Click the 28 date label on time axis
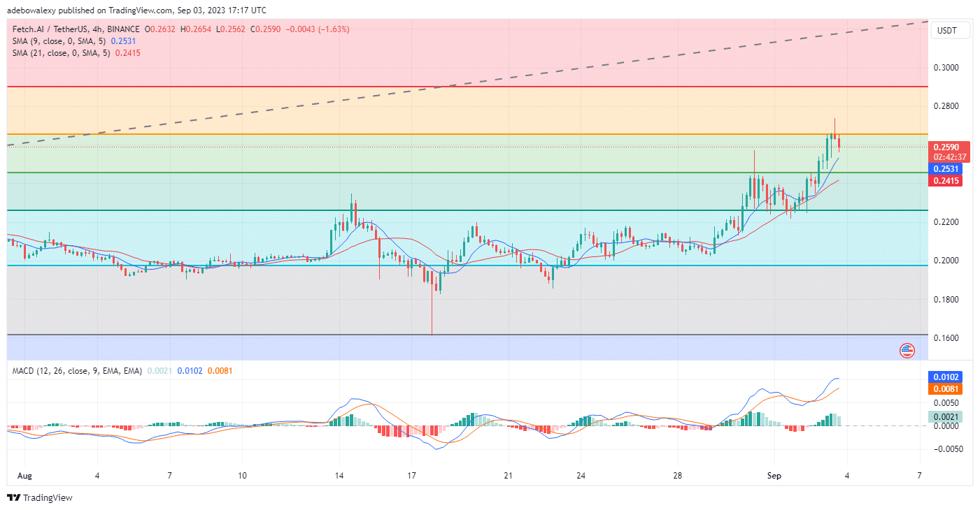 [677, 476]
